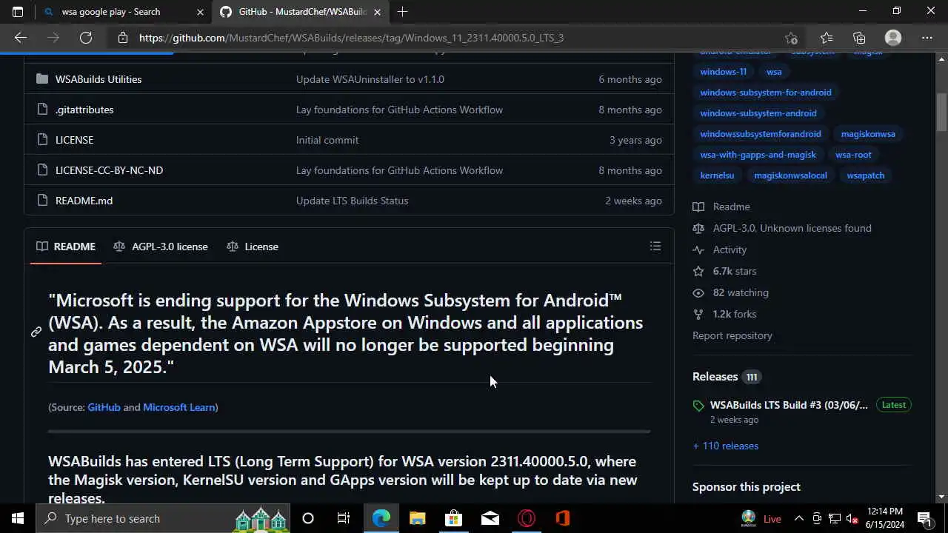Open a new browser tab
Image resolution: width=948 pixels, height=533 pixels.
pos(402,12)
